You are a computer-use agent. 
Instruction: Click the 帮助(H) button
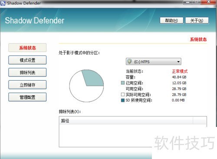(x=171, y=20)
